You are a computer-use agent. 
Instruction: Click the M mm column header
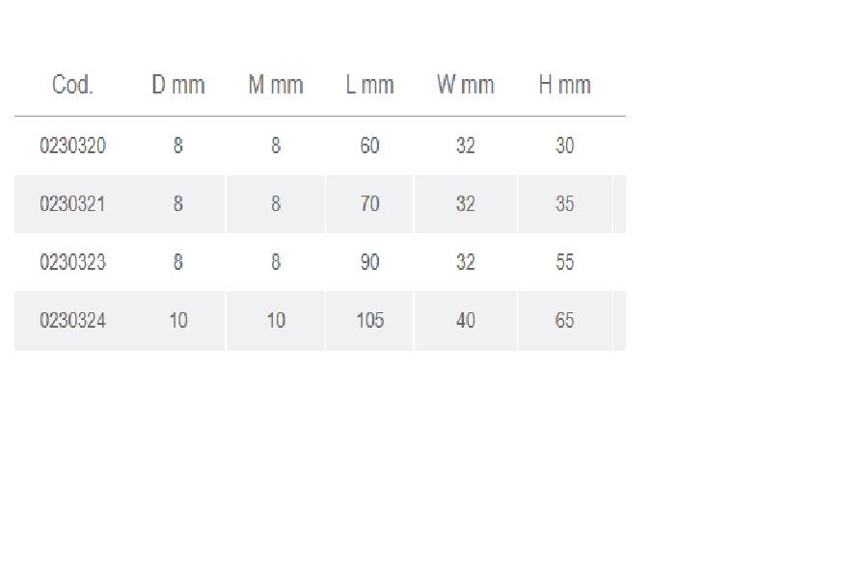(276, 85)
